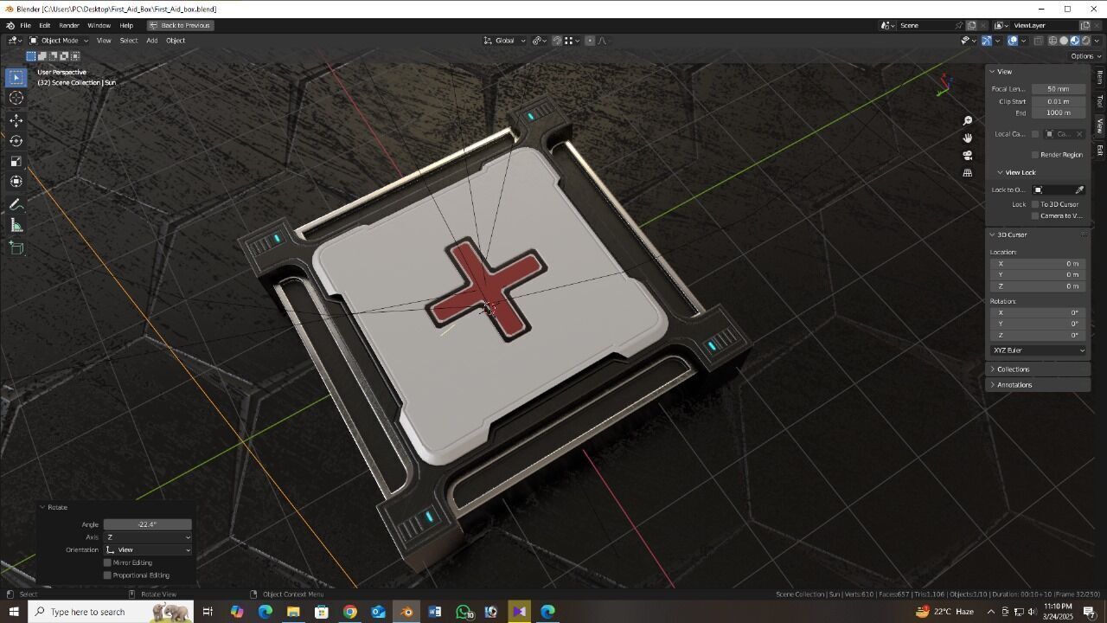The image size is (1107, 623).
Task: Click the Focal Length 50 mm field
Action: (x=1059, y=89)
